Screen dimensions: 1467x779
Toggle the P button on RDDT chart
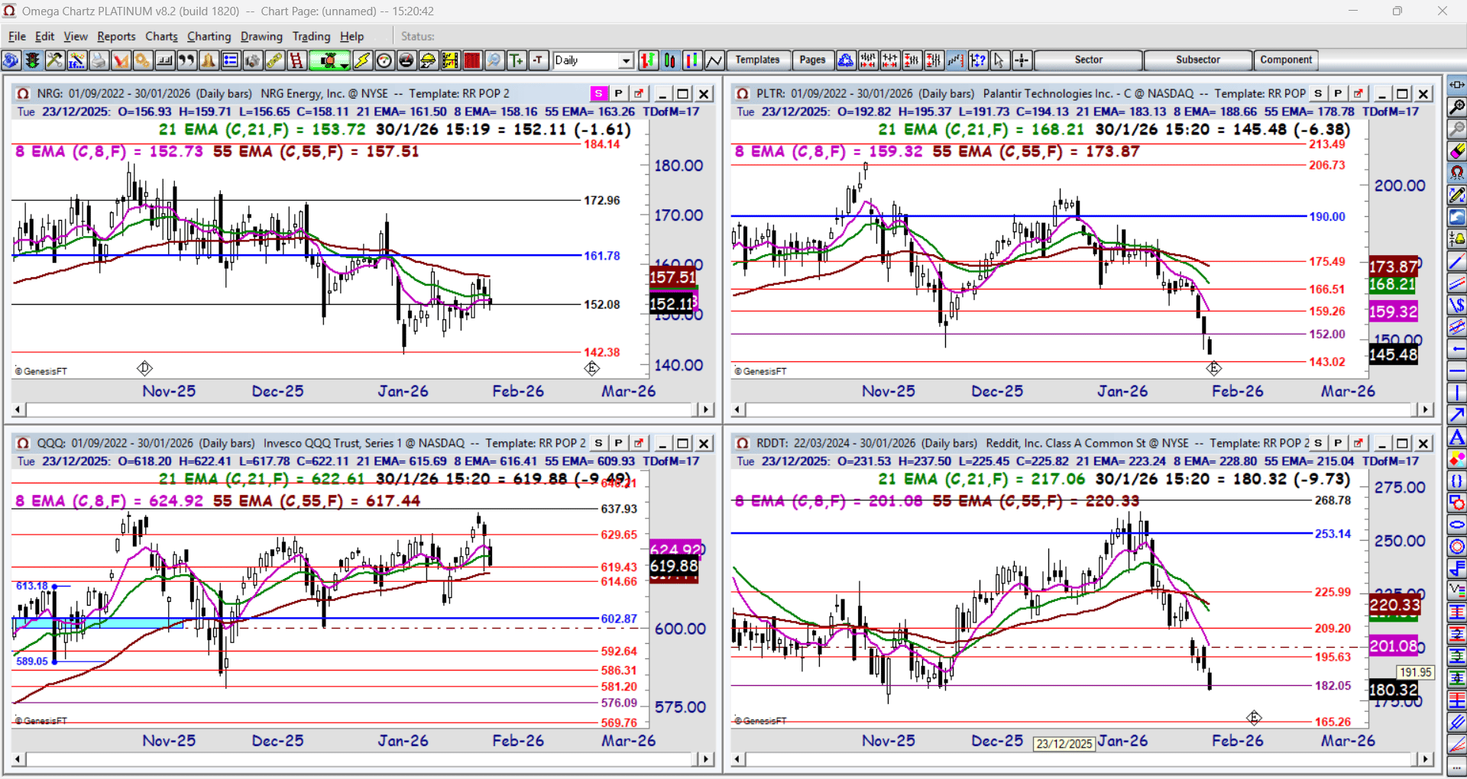(1338, 444)
